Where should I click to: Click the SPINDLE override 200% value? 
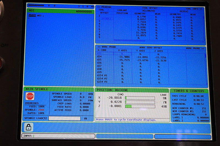coord(41,110)
